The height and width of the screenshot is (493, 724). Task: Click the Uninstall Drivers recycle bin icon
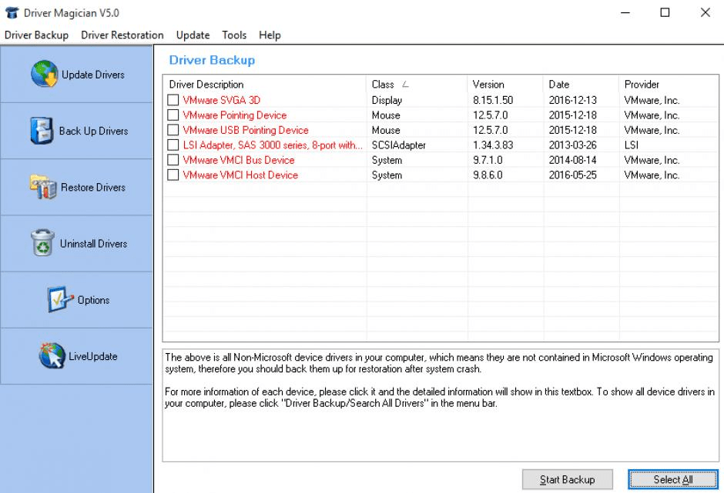point(42,243)
